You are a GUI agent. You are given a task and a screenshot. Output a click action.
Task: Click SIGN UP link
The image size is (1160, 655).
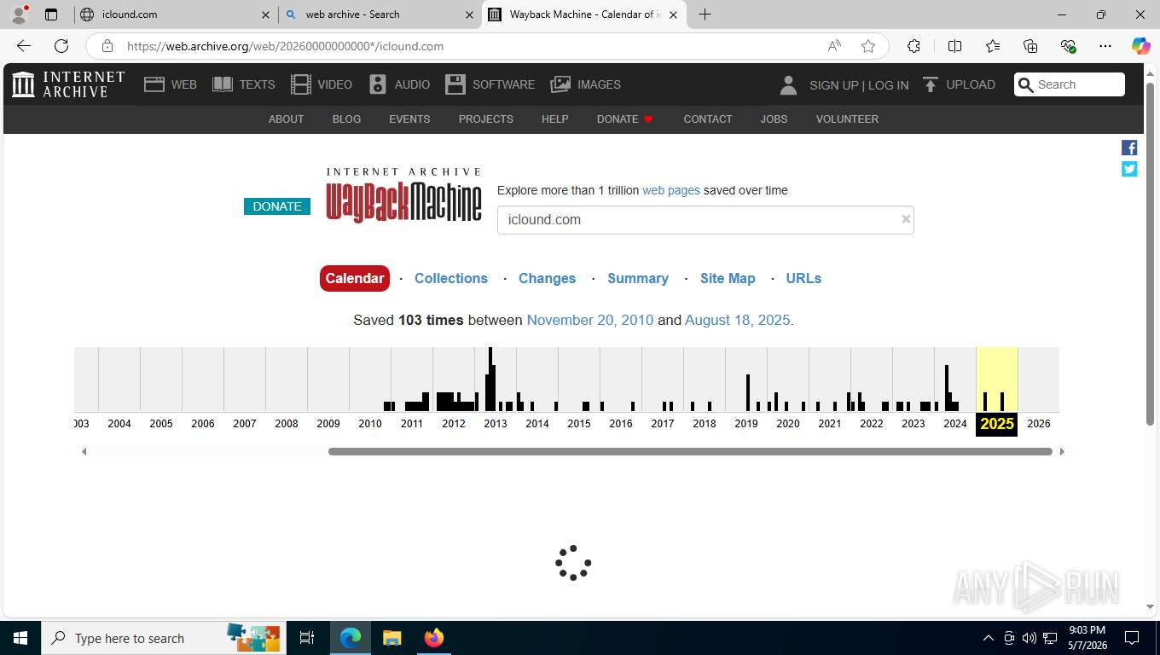(x=833, y=84)
